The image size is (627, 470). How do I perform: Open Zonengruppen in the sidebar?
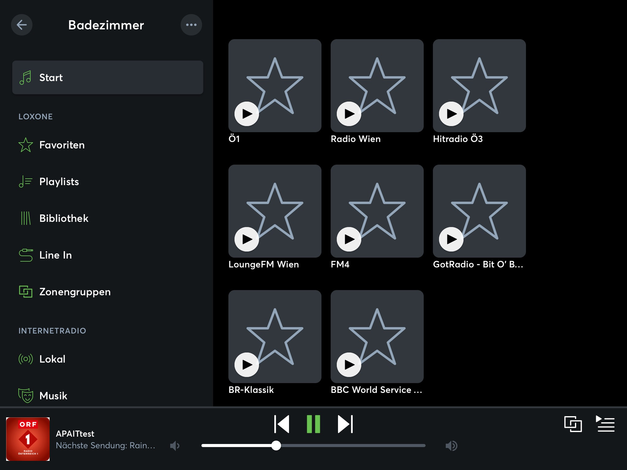pyautogui.click(x=75, y=292)
